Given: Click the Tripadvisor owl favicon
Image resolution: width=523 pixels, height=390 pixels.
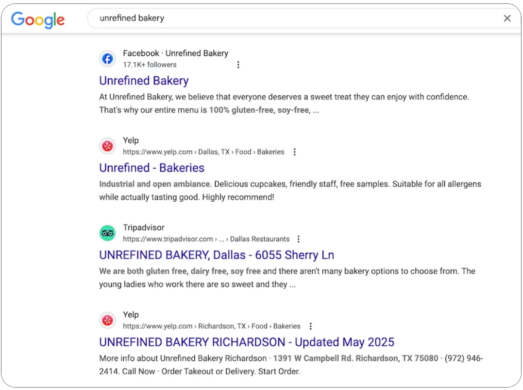Looking at the screenshot, I should tap(107, 233).
